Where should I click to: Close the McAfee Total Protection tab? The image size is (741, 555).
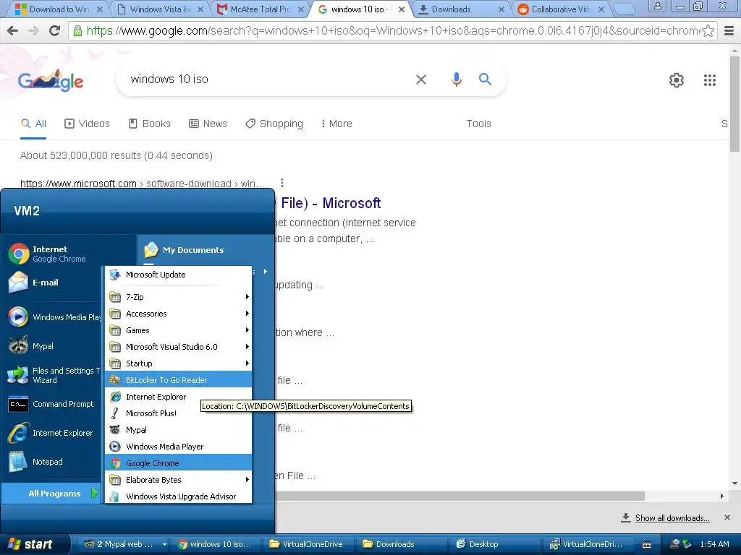point(300,9)
